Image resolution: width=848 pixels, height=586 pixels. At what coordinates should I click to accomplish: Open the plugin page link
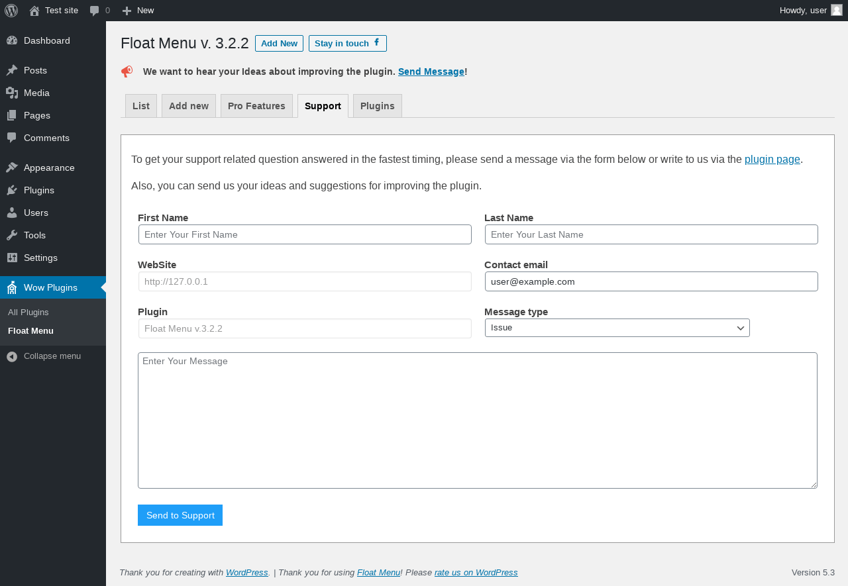[772, 159]
